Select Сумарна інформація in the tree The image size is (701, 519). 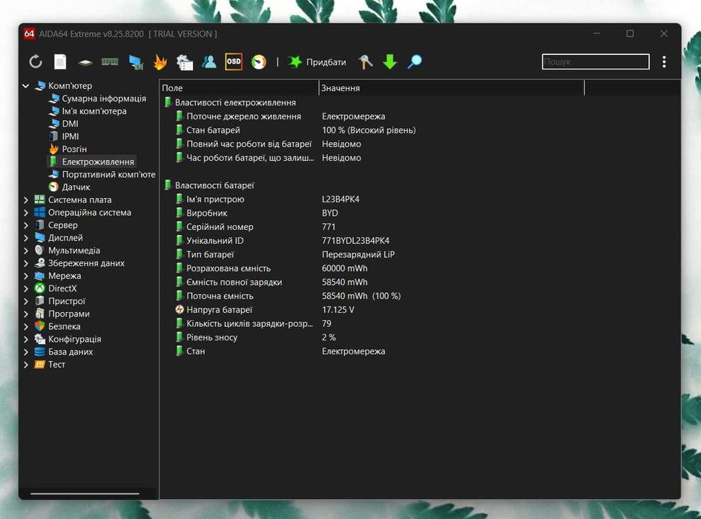(104, 99)
